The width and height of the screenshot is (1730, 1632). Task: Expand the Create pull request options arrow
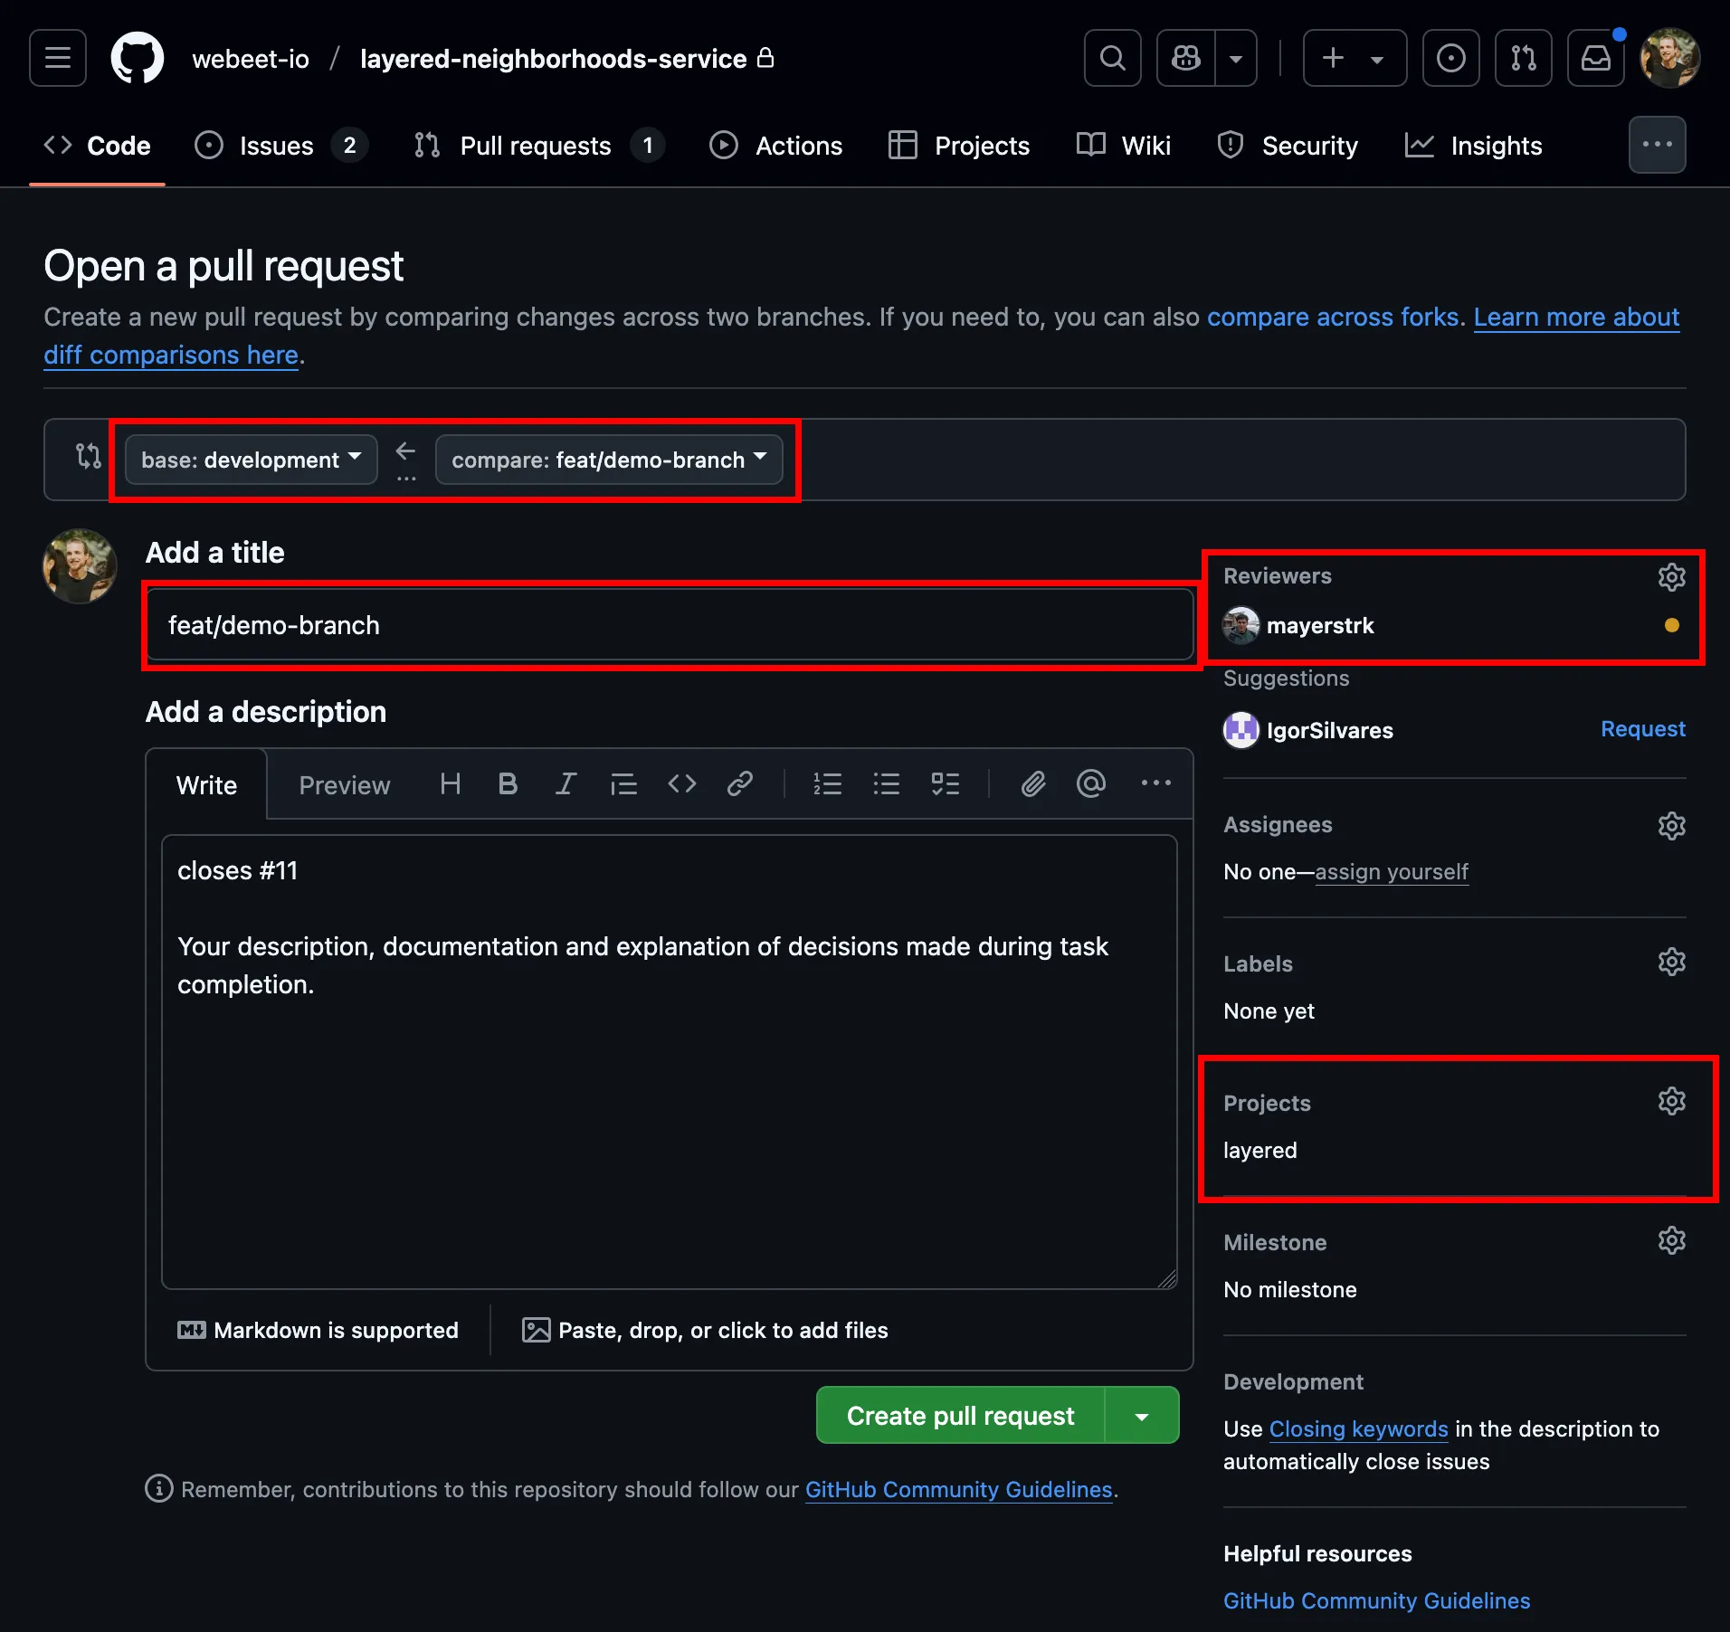[1142, 1415]
